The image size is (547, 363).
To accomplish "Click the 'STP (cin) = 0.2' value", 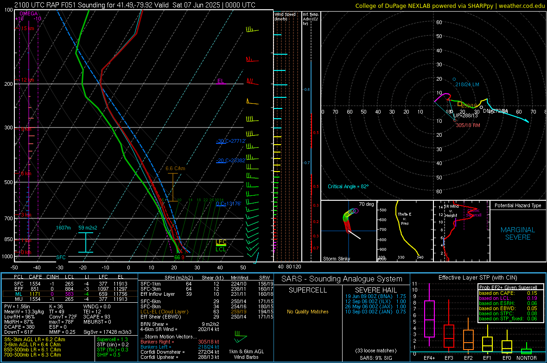I will (x=113, y=344).
